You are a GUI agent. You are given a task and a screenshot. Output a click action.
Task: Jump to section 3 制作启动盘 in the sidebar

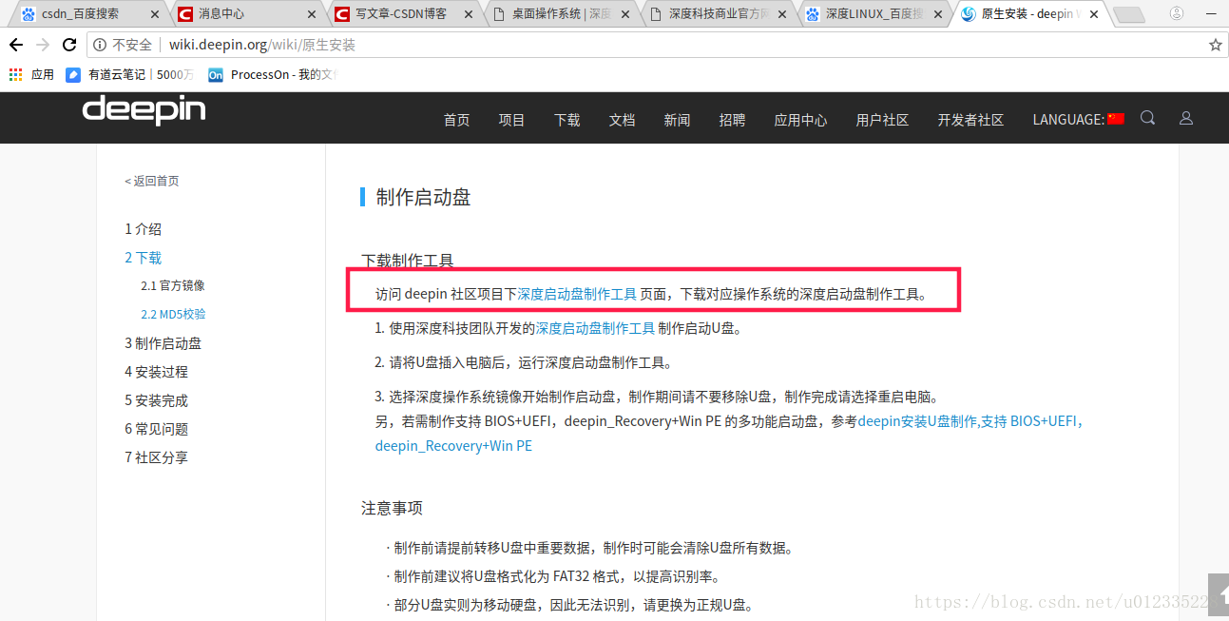tap(163, 343)
